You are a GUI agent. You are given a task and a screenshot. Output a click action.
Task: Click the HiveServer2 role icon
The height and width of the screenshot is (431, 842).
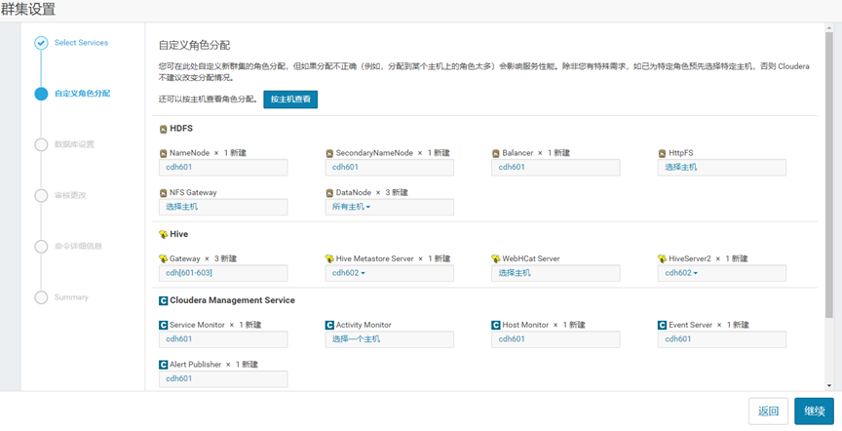click(663, 259)
